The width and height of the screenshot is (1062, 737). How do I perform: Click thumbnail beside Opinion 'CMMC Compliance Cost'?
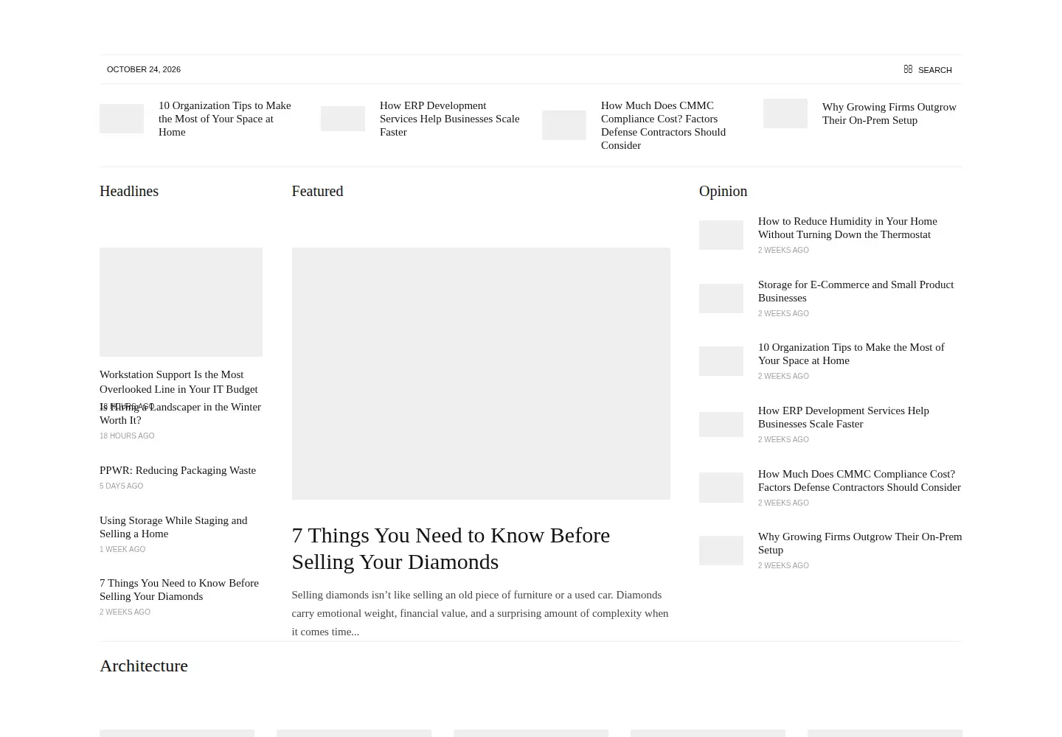pos(721,487)
